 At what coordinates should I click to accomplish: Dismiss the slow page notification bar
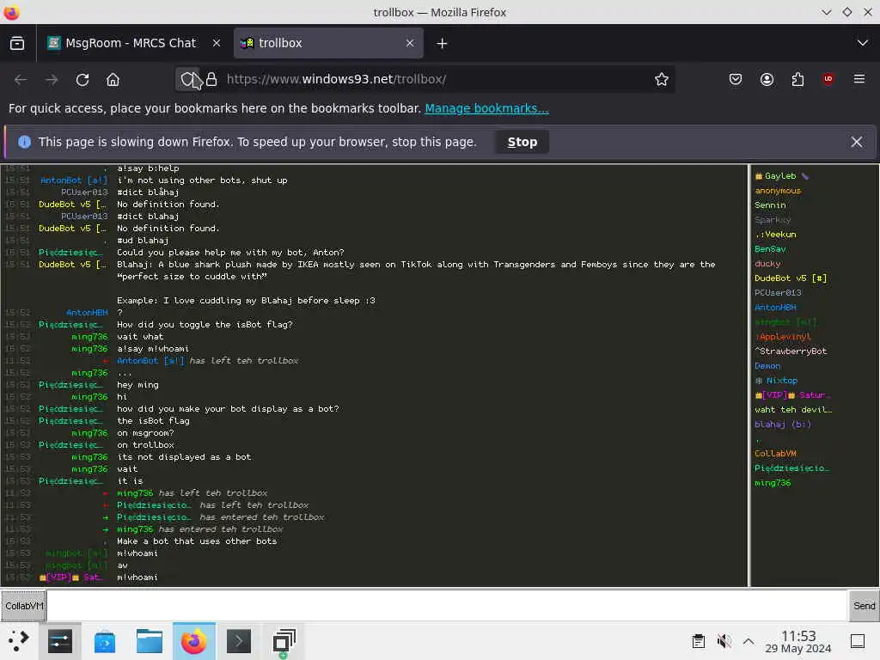[x=857, y=142]
